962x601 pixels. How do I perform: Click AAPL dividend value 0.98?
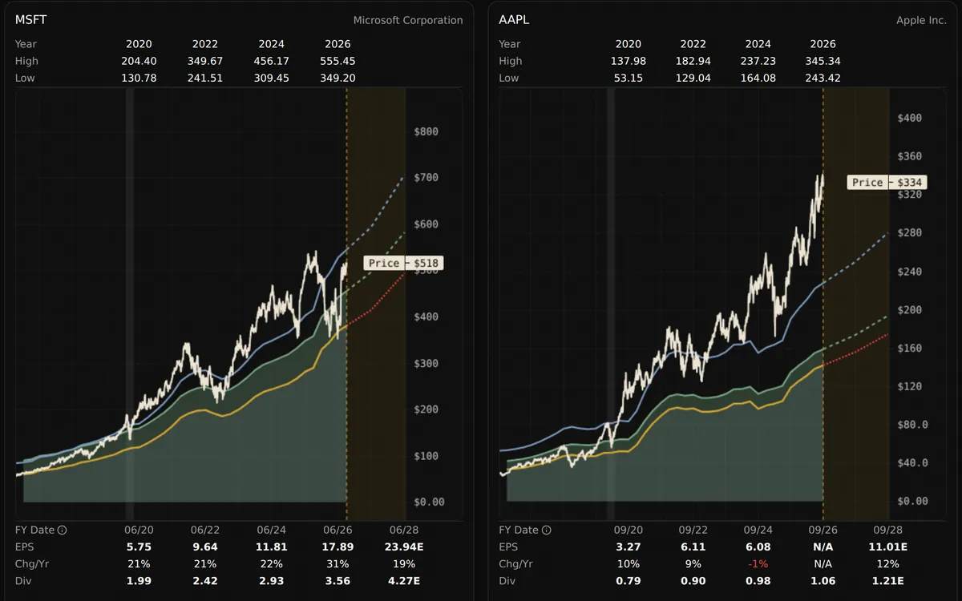(x=758, y=582)
